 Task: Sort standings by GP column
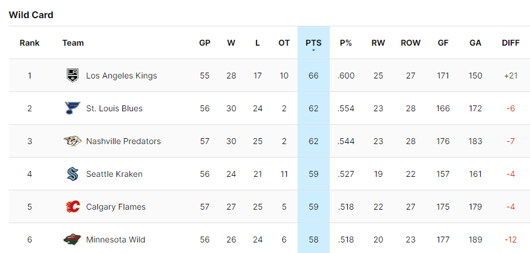[x=204, y=43]
